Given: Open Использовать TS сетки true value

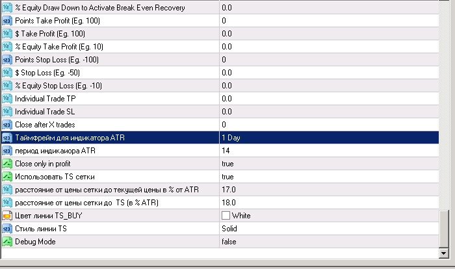Looking at the screenshot, I should point(329,177).
